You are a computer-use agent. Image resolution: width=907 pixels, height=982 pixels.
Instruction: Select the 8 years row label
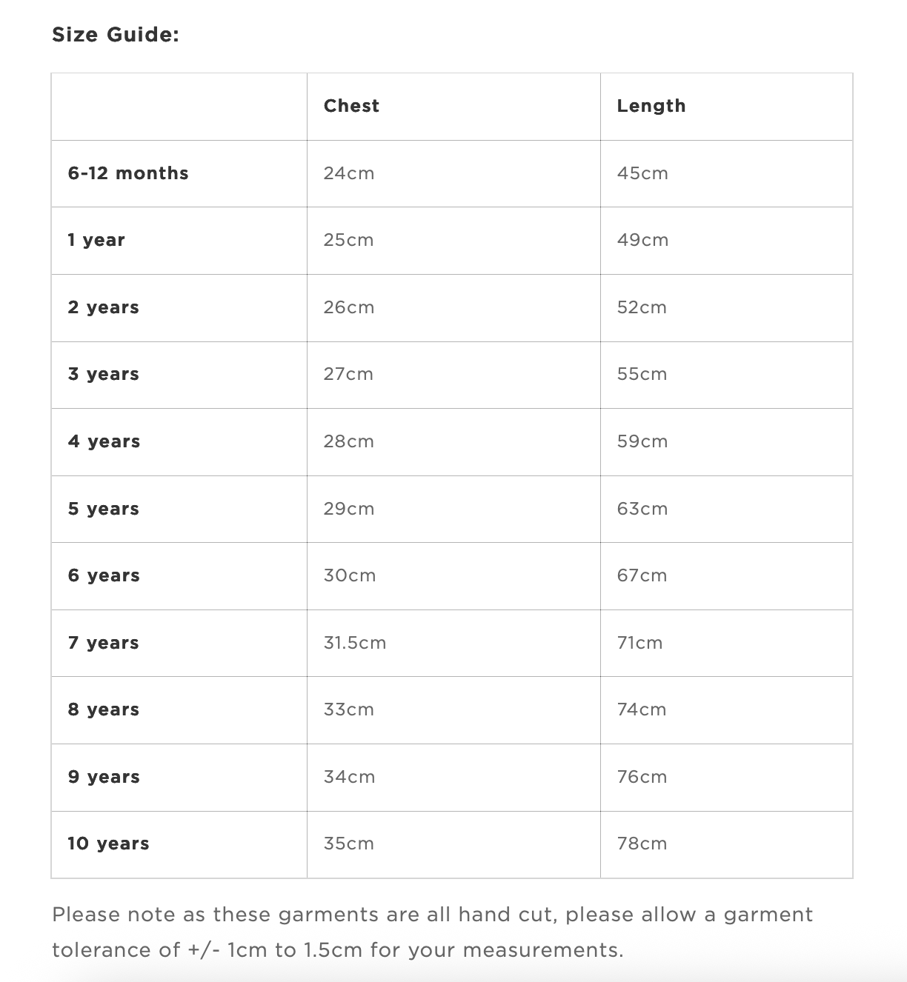104,709
